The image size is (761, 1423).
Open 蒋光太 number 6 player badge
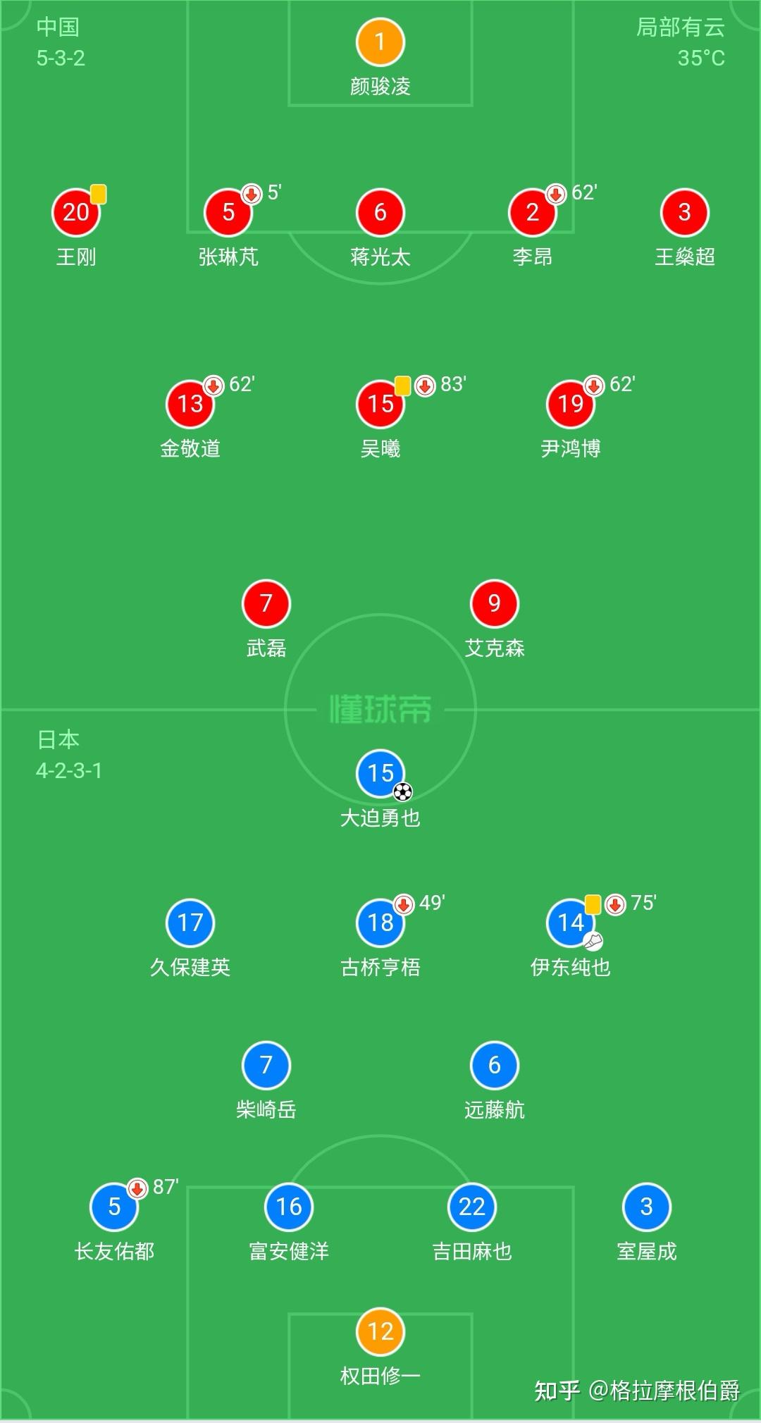coord(380,212)
